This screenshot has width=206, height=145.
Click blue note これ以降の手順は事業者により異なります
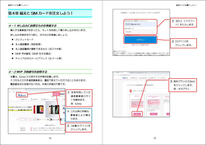[x=79, y=115]
